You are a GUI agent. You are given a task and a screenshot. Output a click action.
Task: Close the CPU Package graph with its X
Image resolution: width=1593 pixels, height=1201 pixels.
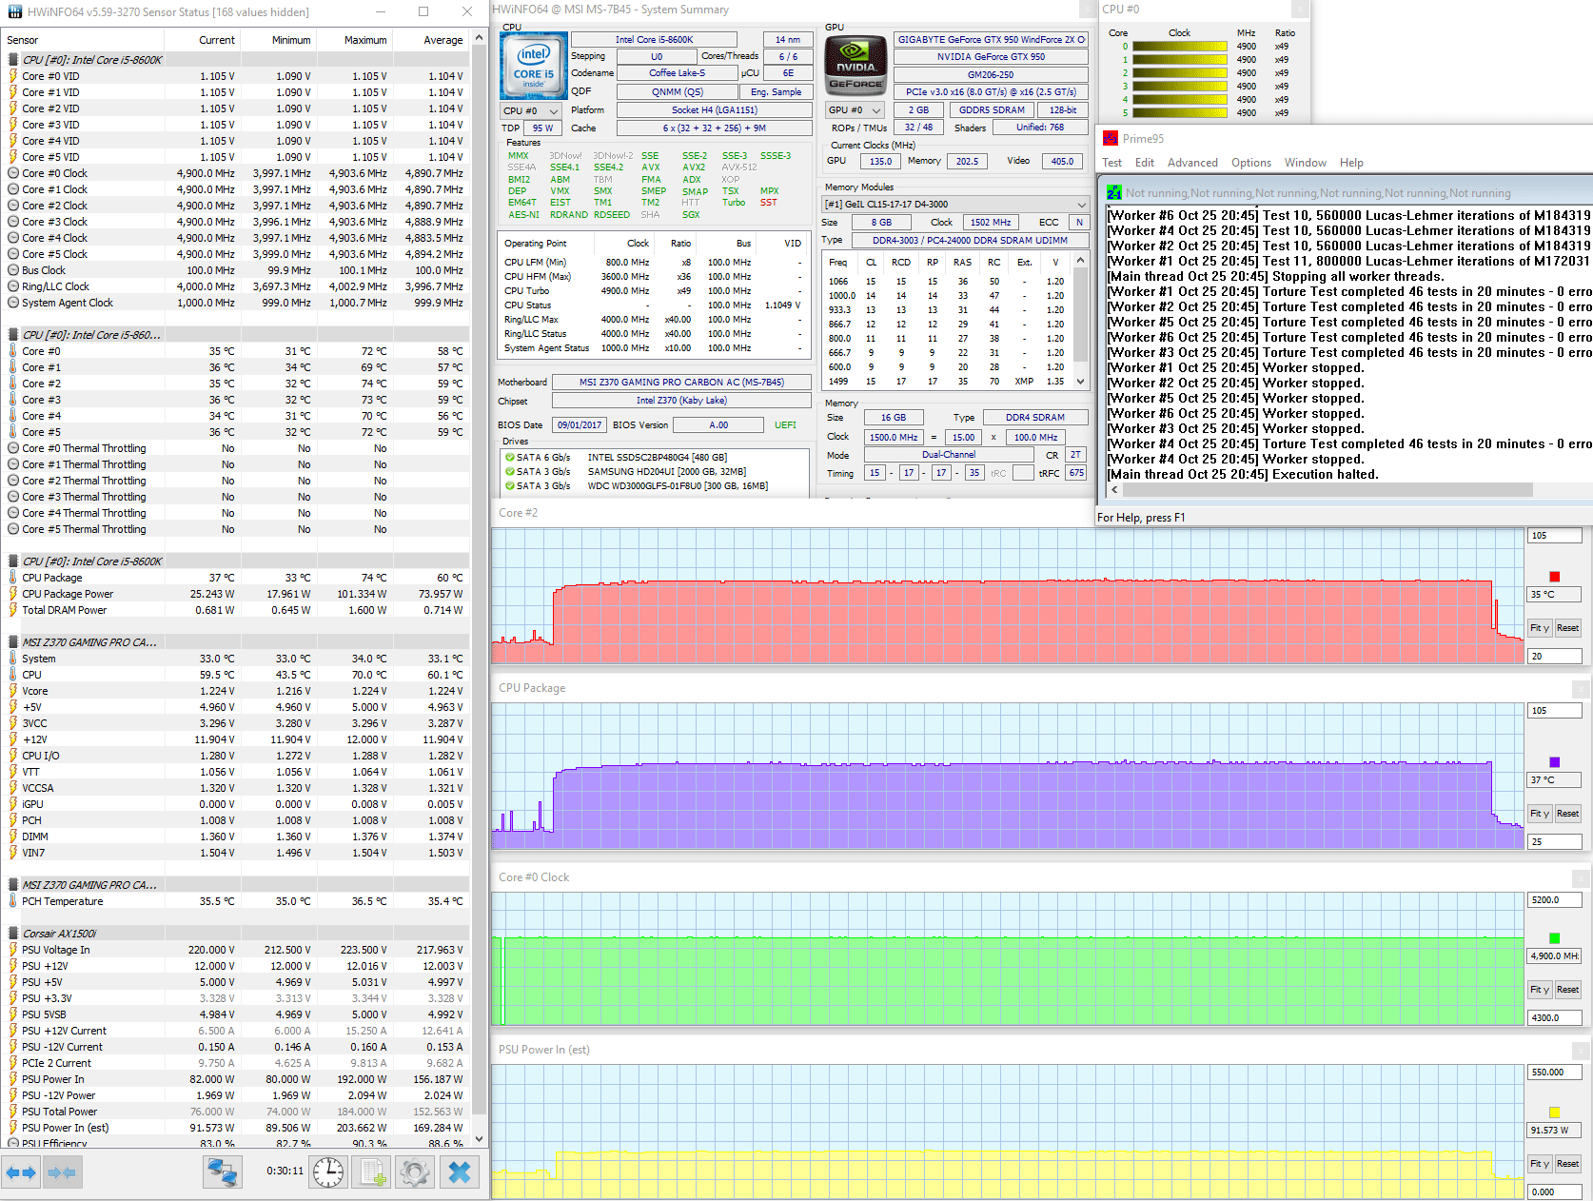[1581, 689]
